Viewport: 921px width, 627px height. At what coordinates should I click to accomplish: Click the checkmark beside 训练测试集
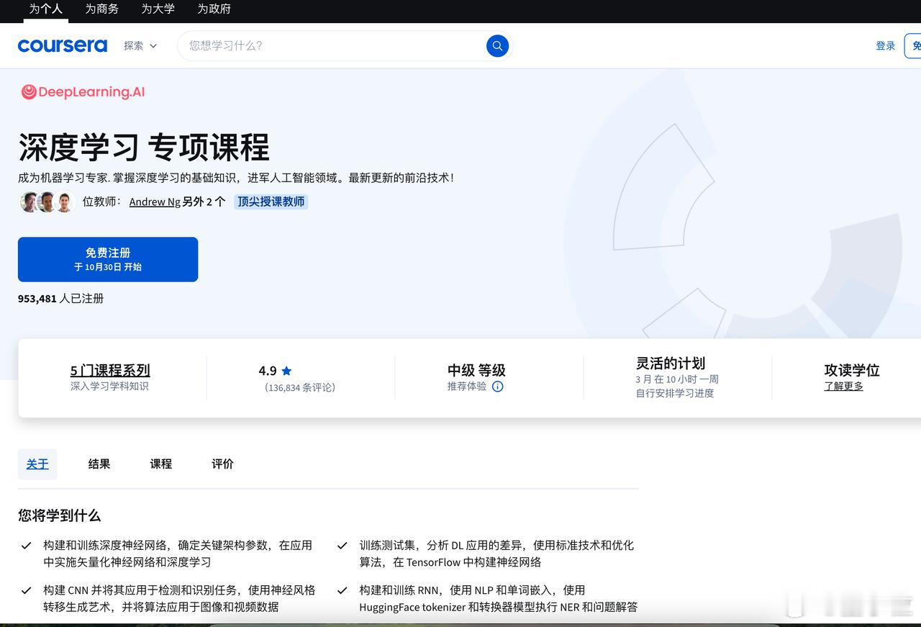[x=342, y=546]
